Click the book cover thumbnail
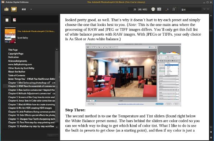The height and width of the screenshot is (141, 214). (x=10, y=35)
